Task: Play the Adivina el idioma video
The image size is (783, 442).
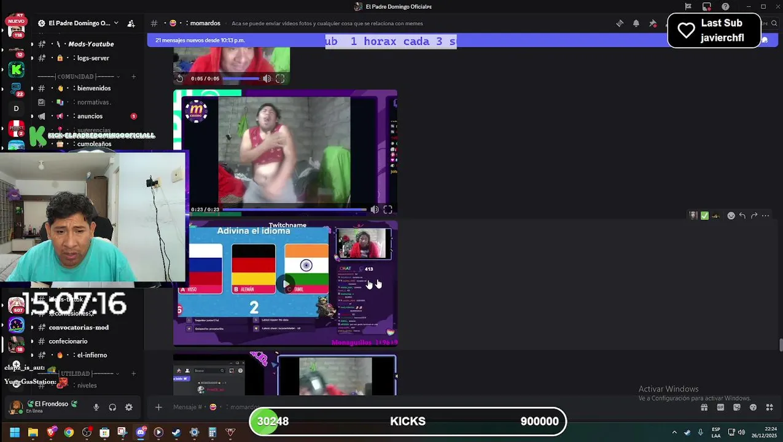Action: coord(286,284)
